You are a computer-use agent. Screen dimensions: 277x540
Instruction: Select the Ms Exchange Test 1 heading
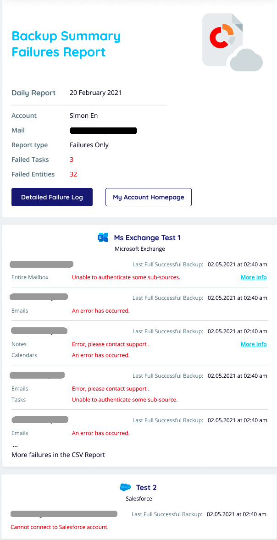tap(147, 237)
